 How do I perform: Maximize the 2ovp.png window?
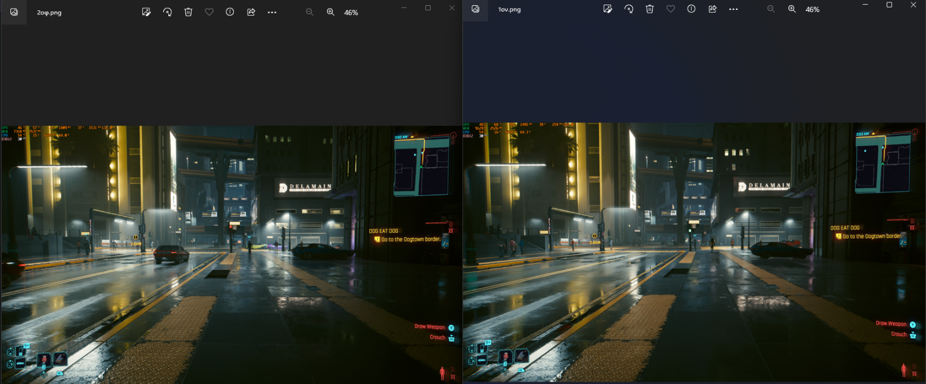coord(428,8)
